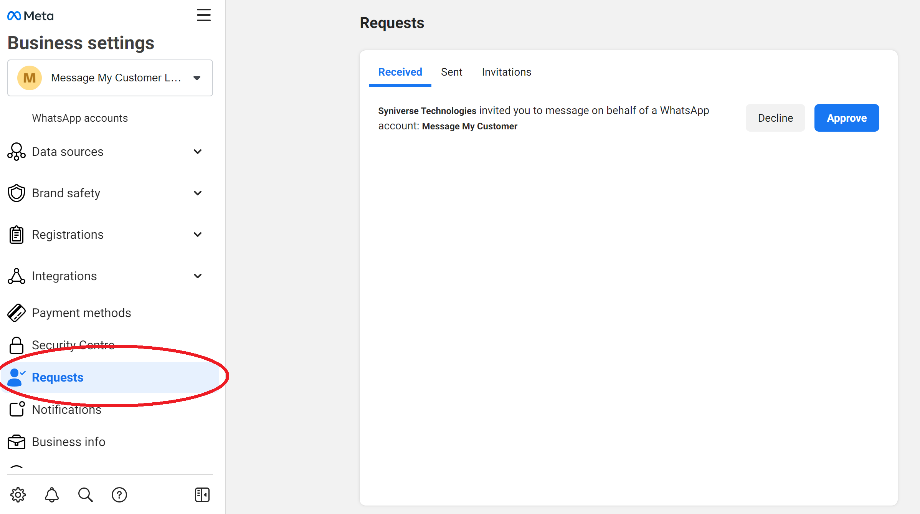Click Integrations label
Viewport: 920px width, 514px height.
click(64, 276)
